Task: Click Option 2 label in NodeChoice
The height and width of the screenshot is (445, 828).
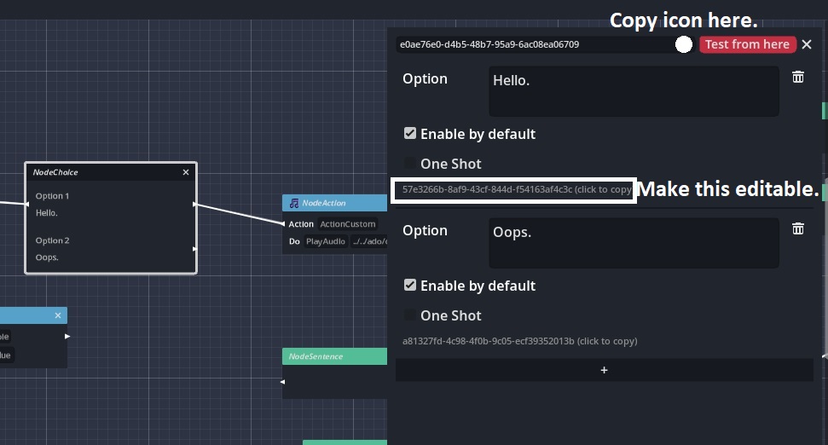Action: pos(52,240)
